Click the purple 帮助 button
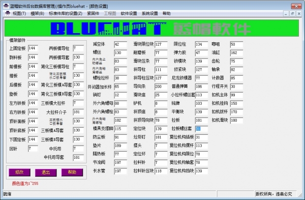This screenshot has height=200, width=305. pyautogui.click(x=72, y=173)
